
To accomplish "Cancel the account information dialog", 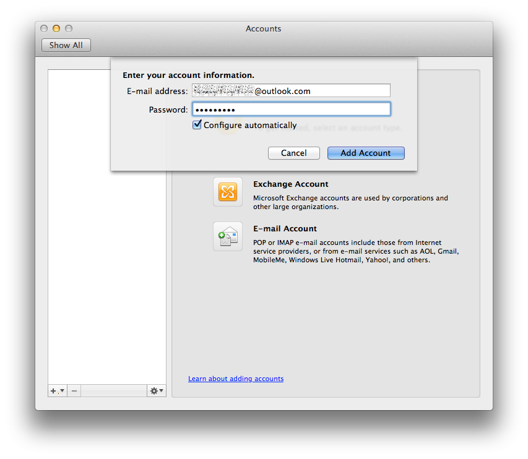I will (x=293, y=153).
